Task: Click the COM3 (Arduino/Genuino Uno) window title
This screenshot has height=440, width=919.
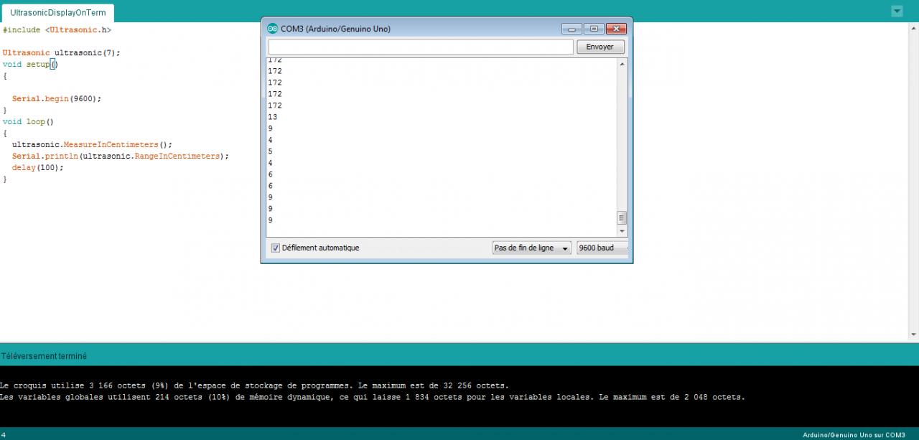Action: point(335,29)
